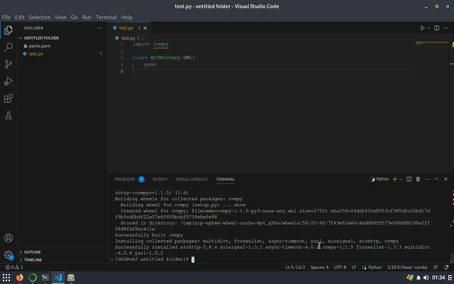This screenshot has height=284, width=454.
Task: Change end of line sequence LF
Action: pyautogui.click(x=354, y=267)
